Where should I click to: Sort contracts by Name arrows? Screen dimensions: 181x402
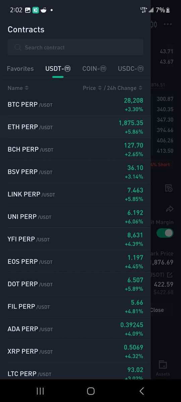click(26, 88)
